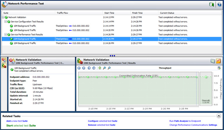Select the last 10M Background Traffic row
The image size is (224, 130).
point(25,43)
